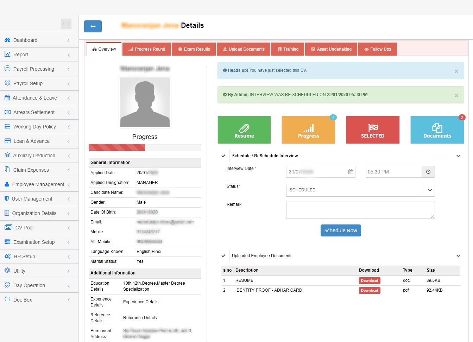
Task: Click the red SELECTED flag tile
Action: click(373, 130)
